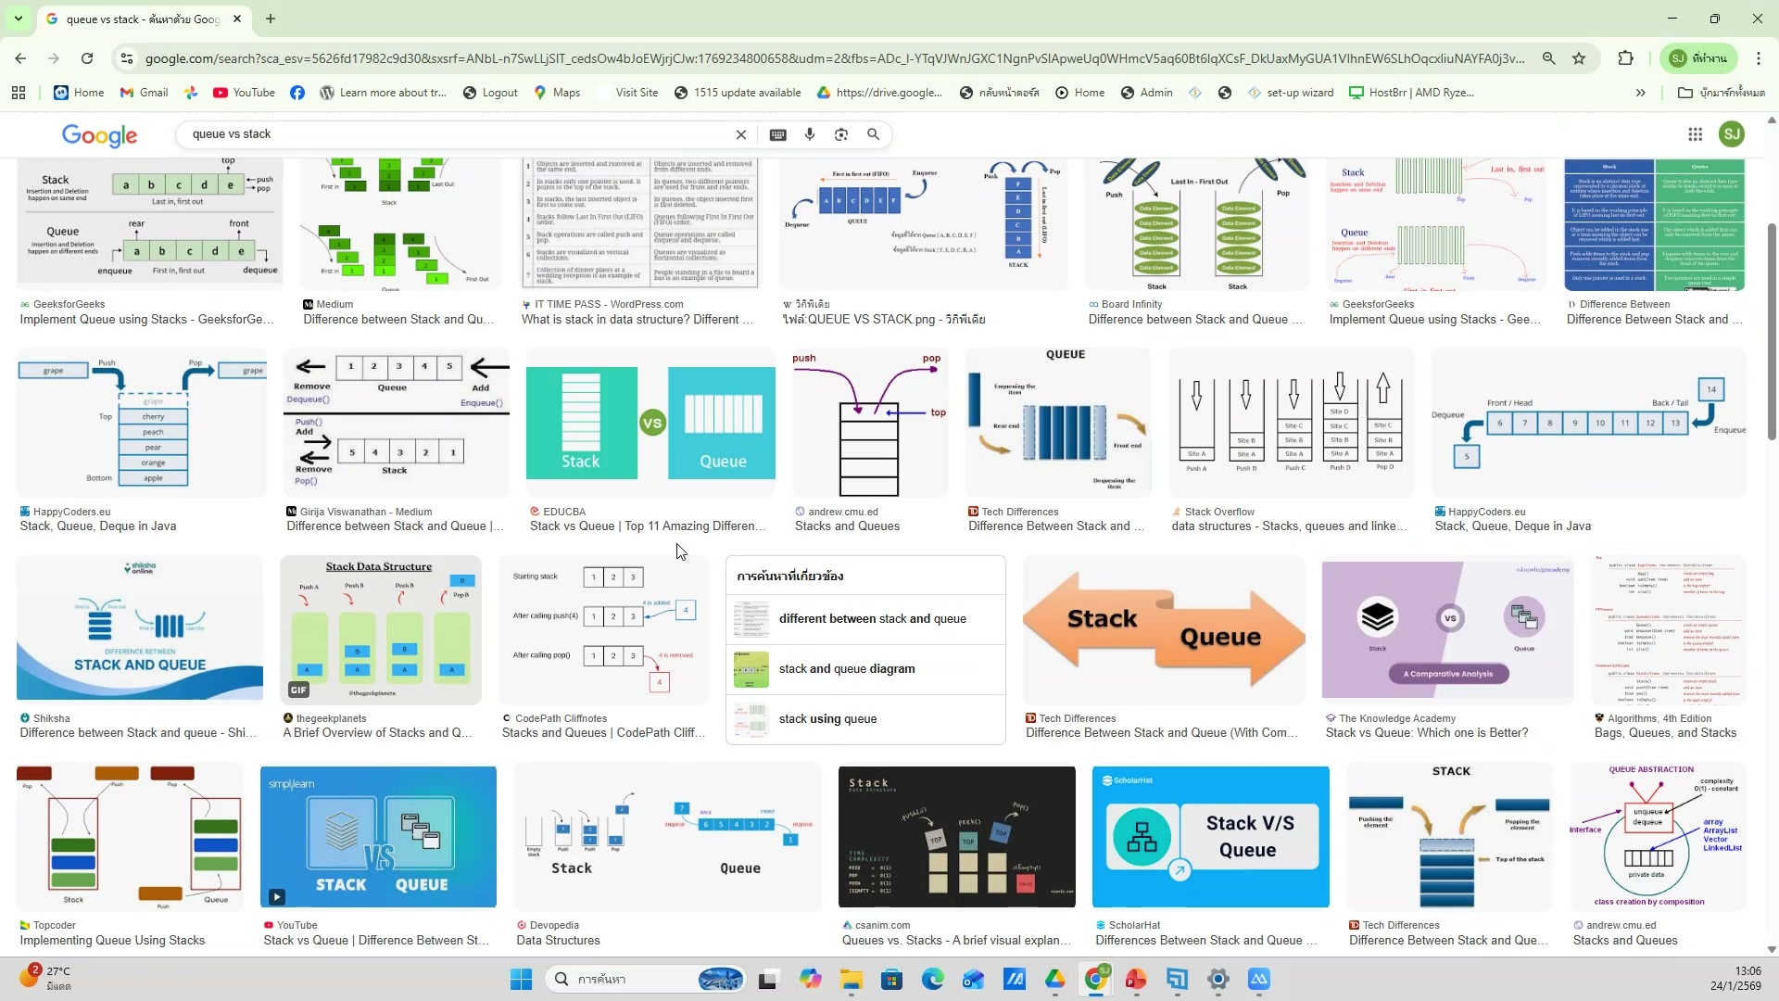The height and width of the screenshot is (1001, 1779).
Task: Open the Google Lens image search icon
Action: tap(841, 134)
